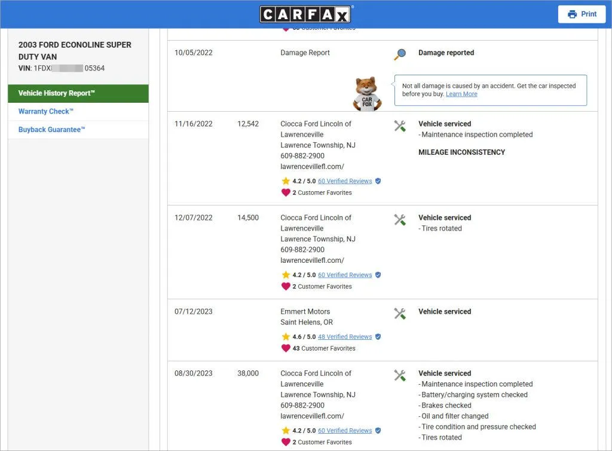
Task: Click Oil and filter changed line
Action: [454, 416]
